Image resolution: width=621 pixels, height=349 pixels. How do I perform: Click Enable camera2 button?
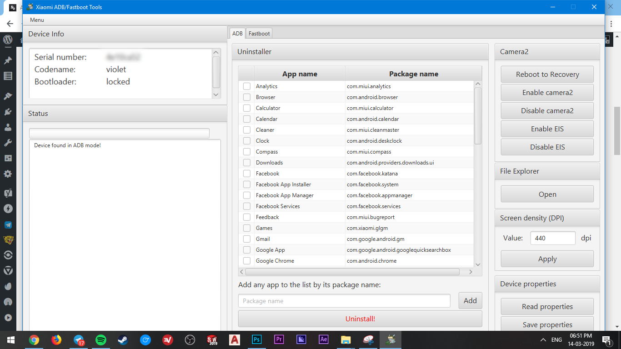point(547,93)
